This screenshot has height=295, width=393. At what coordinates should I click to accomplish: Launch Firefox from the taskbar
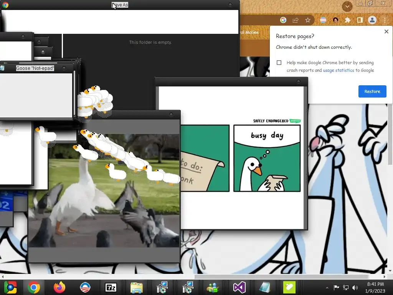[59, 287]
